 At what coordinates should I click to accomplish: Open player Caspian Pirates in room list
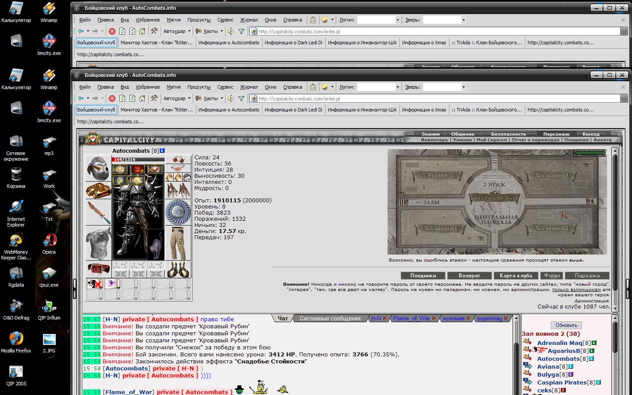(x=562, y=382)
